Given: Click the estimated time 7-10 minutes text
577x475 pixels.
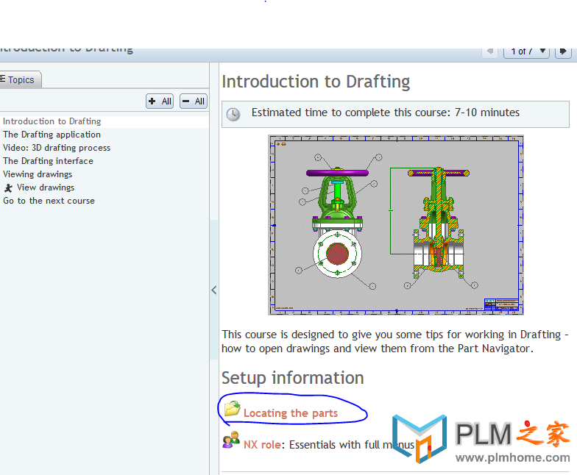Looking at the screenshot, I should tap(386, 113).
